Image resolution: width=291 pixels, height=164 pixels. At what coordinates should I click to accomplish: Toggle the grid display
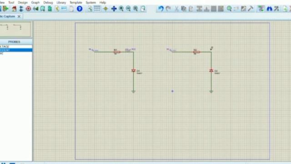[97, 9]
